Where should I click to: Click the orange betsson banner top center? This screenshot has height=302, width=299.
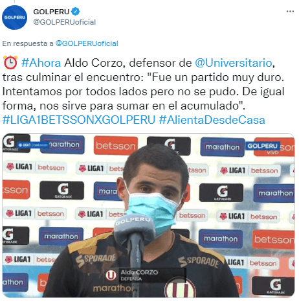(116, 146)
